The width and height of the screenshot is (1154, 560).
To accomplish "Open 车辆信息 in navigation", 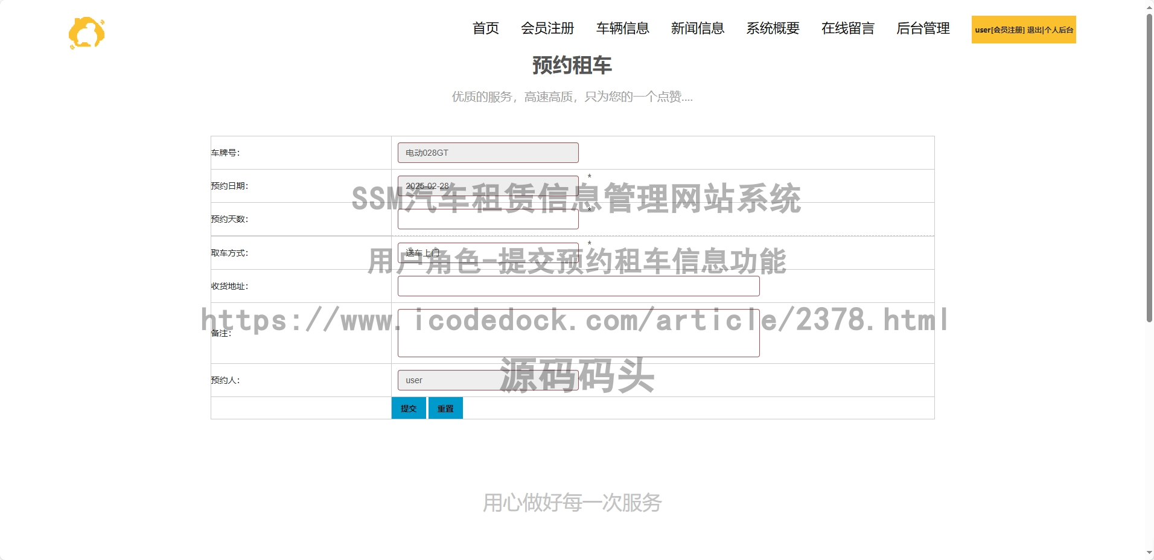I will pyautogui.click(x=622, y=28).
